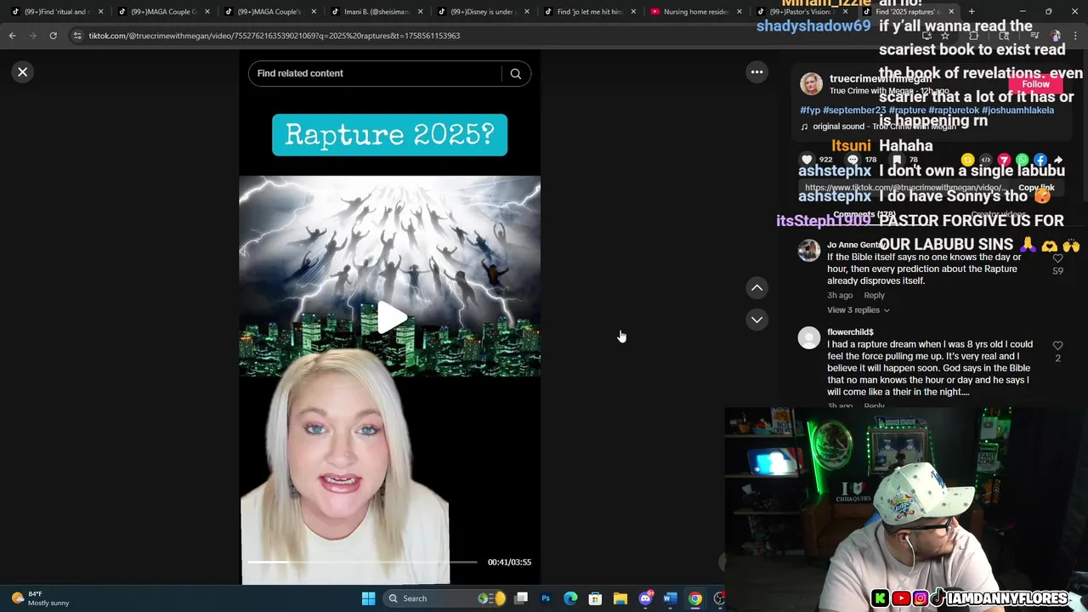Switch to 'Imani B. (@sheisiman' tab
Viewport: 1088px width, 612px height.
pos(377,12)
